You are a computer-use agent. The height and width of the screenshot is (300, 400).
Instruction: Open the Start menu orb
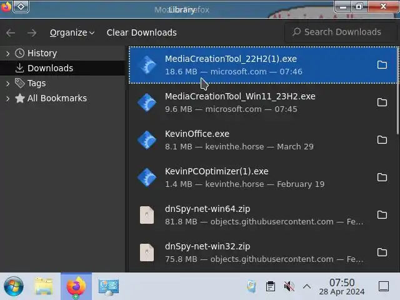14,286
